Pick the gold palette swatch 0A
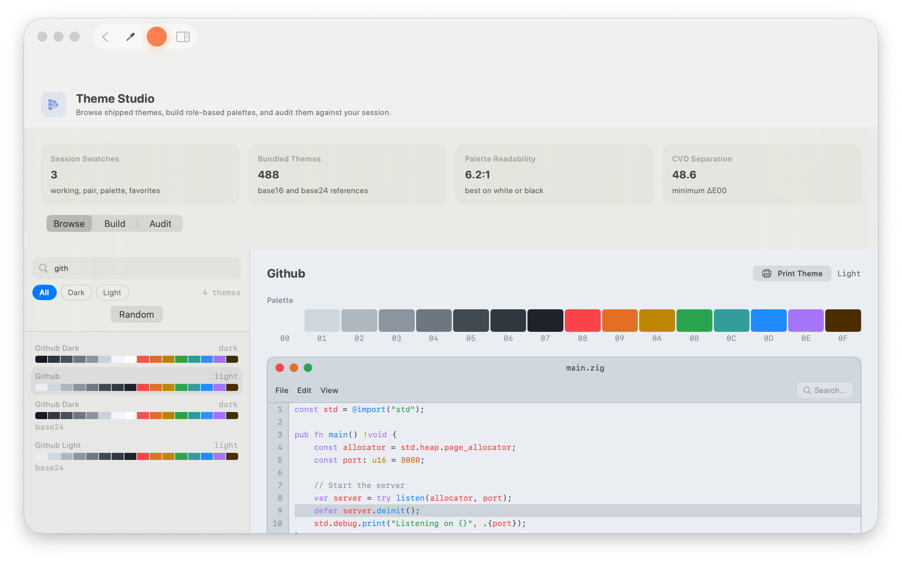The image size is (902, 563). 657,321
